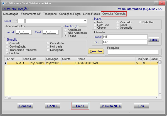Set index to Data Grv
This screenshot has width=167, height=116.
click(x=140, y=22)
